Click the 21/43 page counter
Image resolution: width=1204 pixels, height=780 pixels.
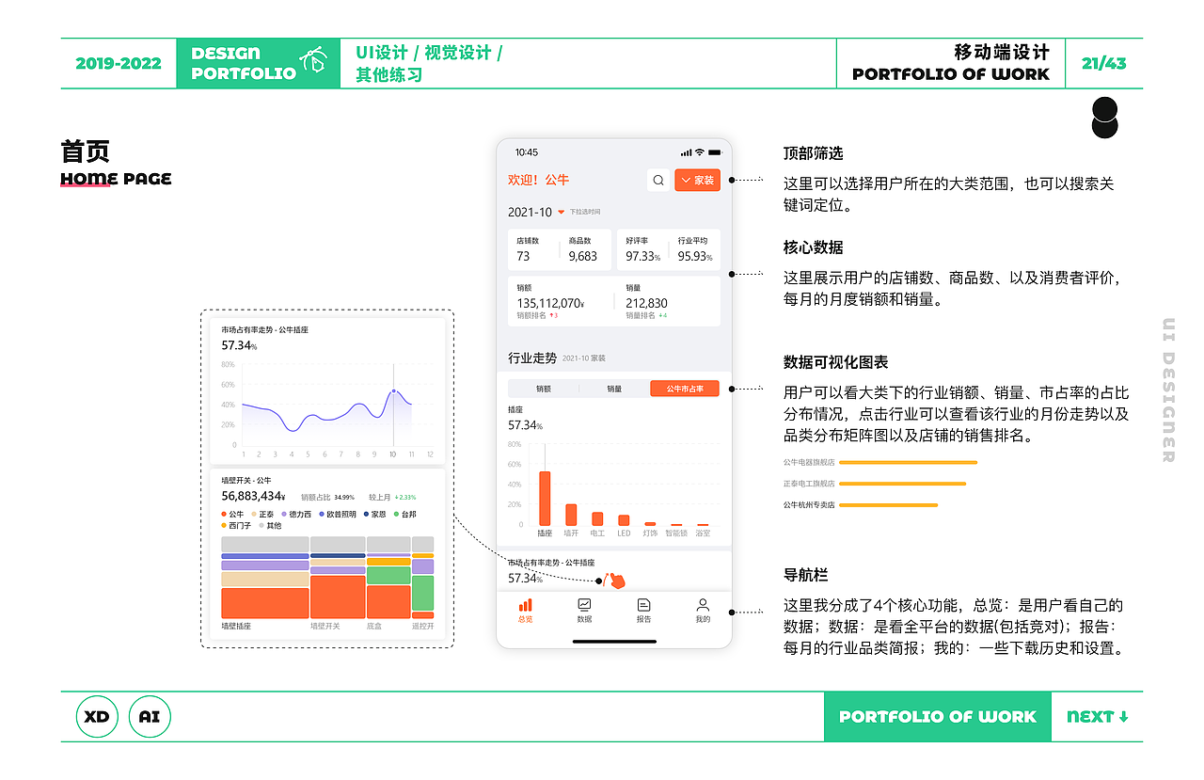[x=1103, y=64]
